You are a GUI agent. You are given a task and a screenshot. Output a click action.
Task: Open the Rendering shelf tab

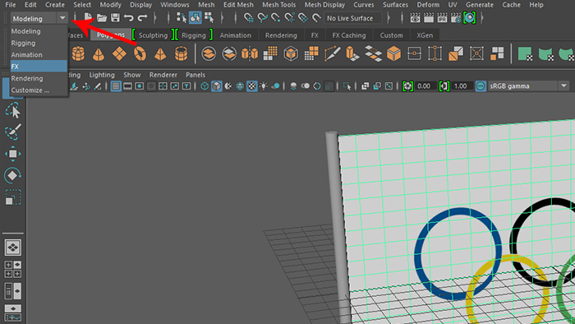point(281,35)
